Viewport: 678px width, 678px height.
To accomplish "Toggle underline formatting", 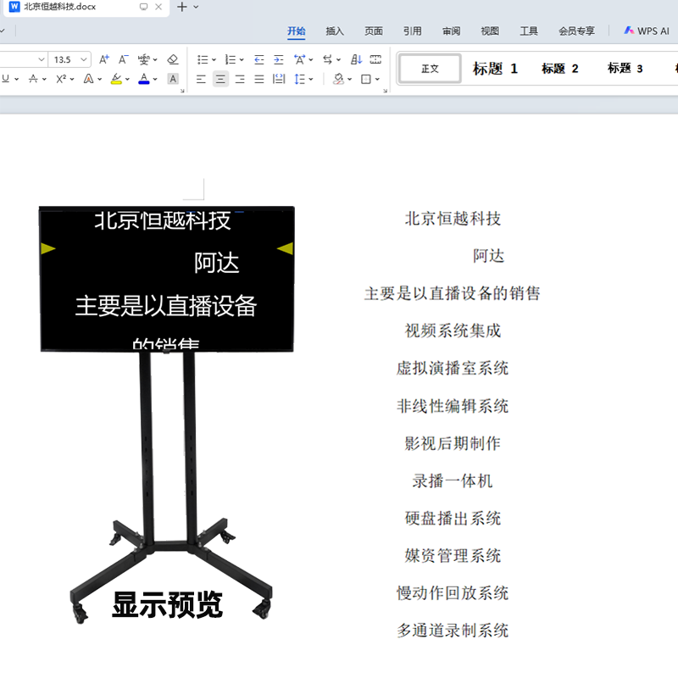I will pyautogui.click(x=6, y=79).
